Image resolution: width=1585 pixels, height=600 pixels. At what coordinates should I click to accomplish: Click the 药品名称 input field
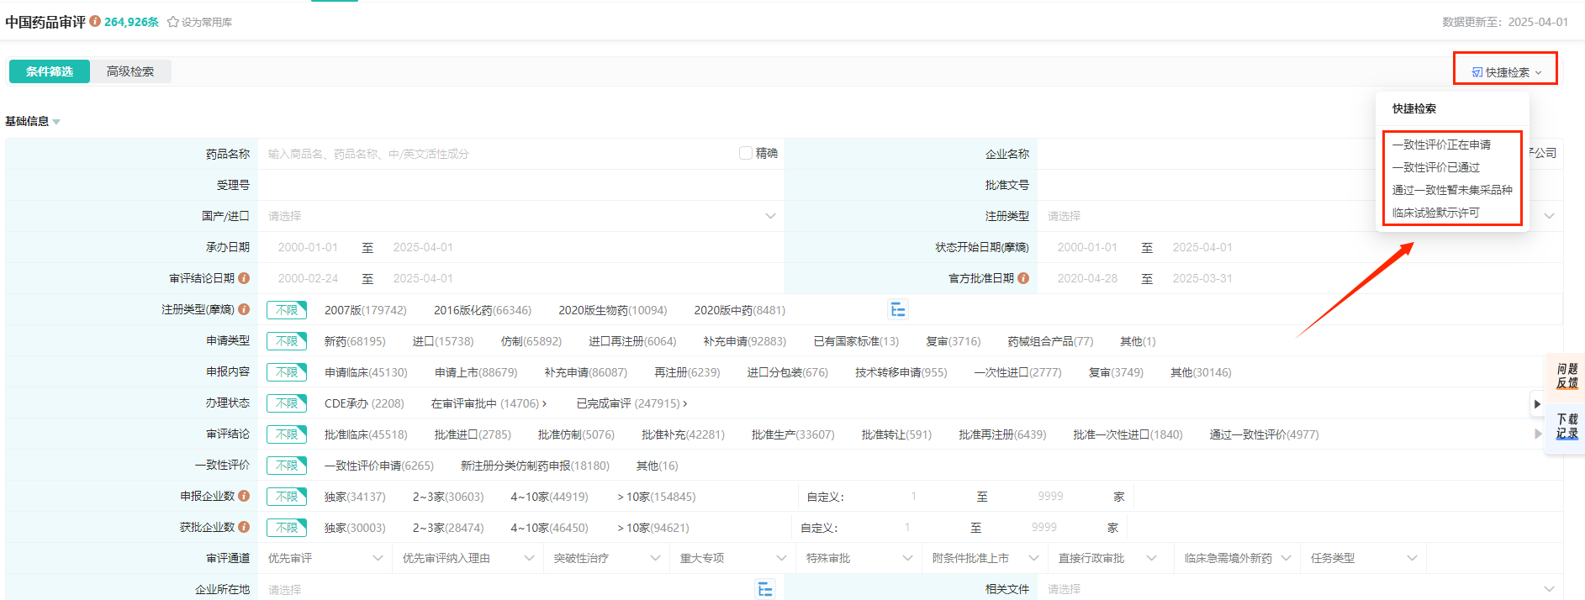coord(496,154)
